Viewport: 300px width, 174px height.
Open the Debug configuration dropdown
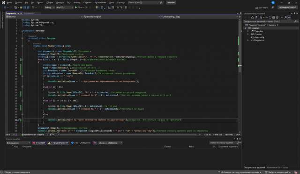click(49, 7)
